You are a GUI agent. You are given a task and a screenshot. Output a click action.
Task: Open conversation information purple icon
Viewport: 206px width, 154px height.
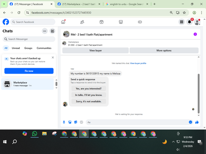coord(195,34)
